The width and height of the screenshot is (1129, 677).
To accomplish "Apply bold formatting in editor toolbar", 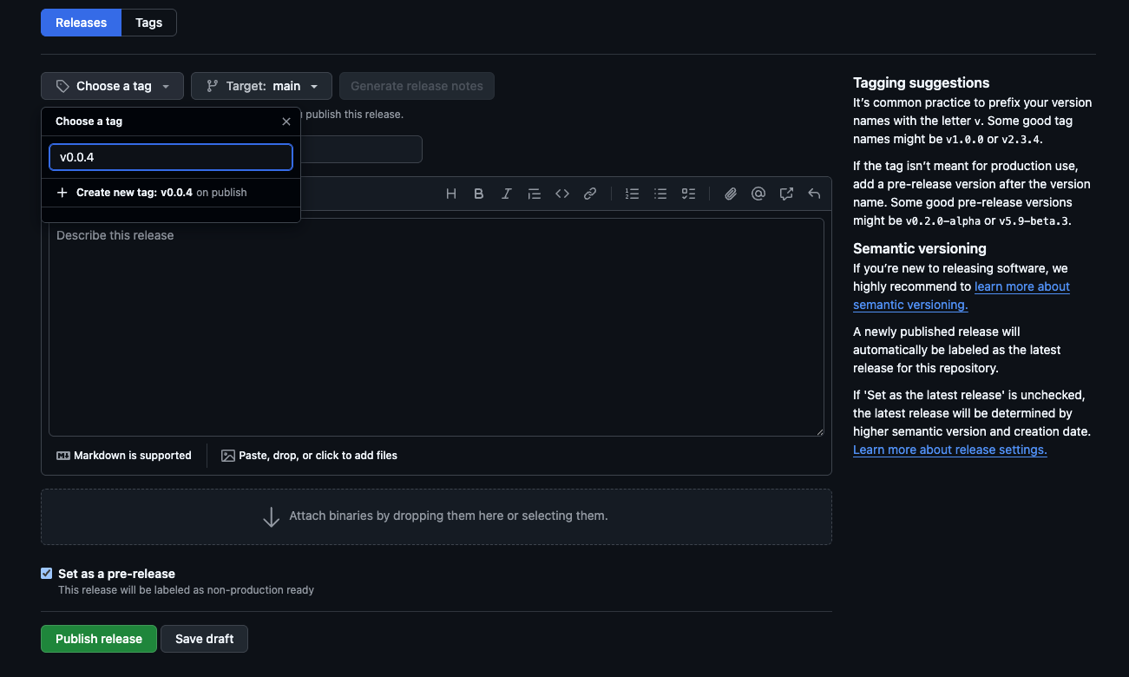I will [x=479, y=194].
